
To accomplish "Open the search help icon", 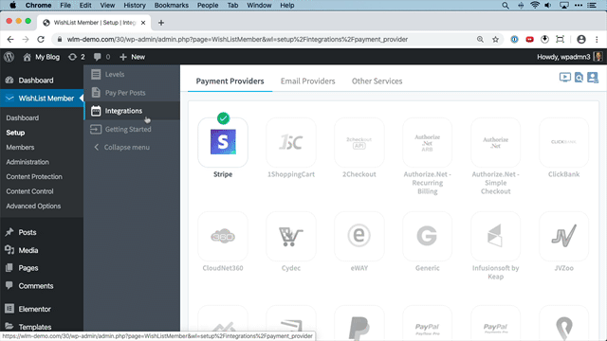I will pos(579,78).
